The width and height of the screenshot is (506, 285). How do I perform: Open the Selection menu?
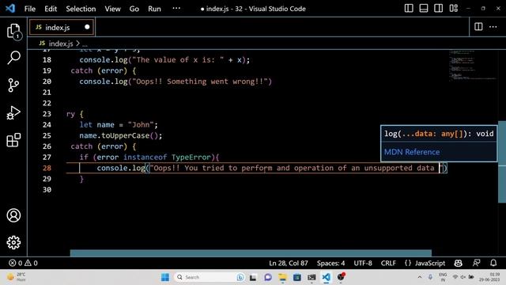[x=81, y=9]
